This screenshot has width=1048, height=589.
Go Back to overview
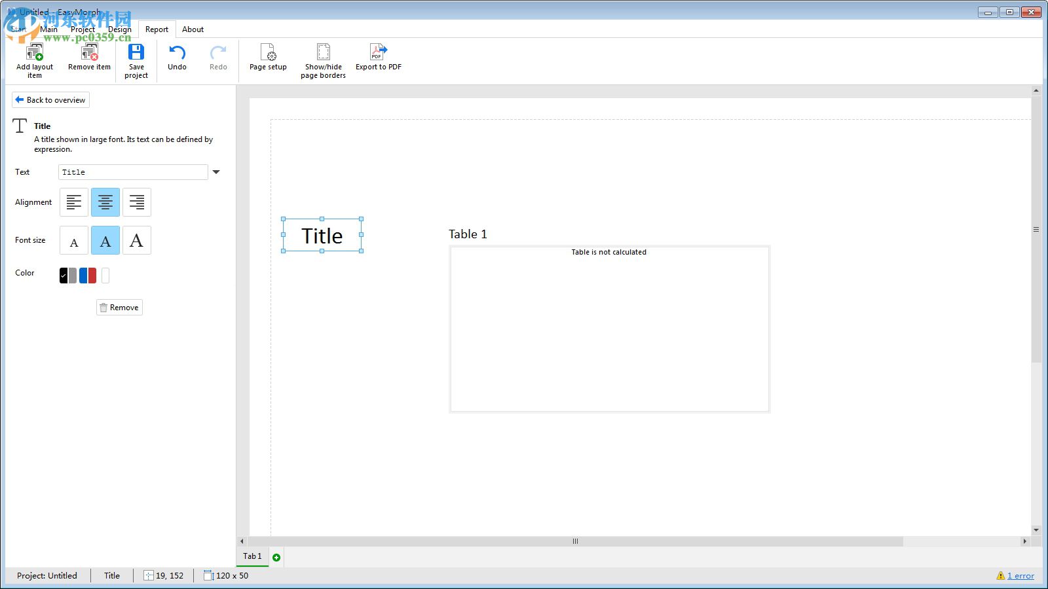(50, 100)
